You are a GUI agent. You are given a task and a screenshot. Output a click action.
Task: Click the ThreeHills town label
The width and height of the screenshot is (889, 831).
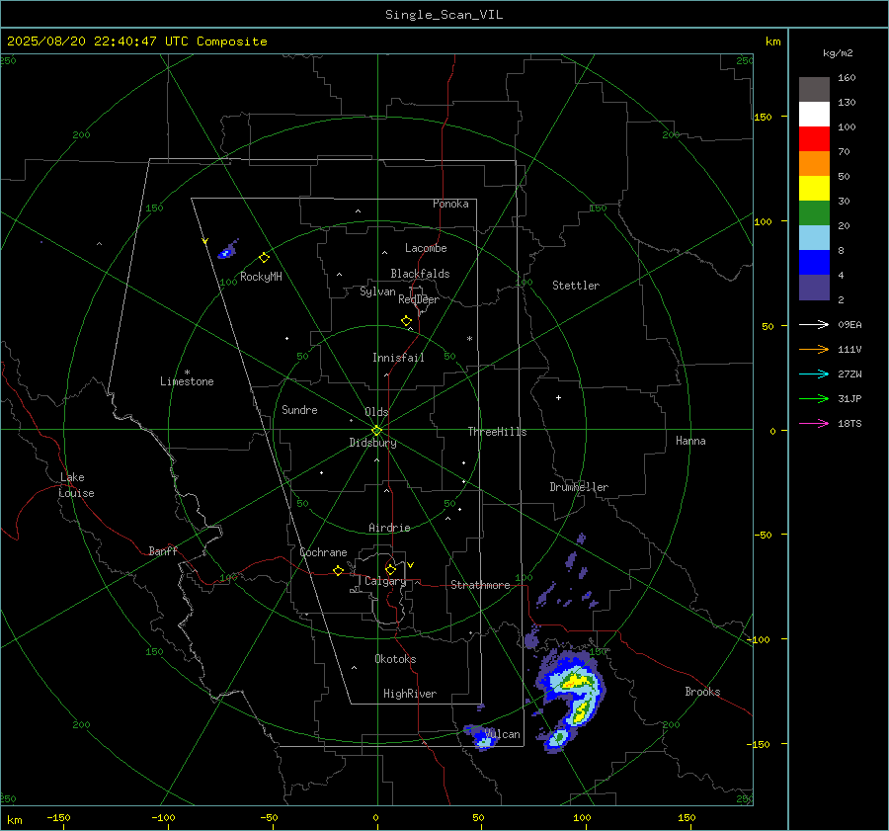point(497,432)
